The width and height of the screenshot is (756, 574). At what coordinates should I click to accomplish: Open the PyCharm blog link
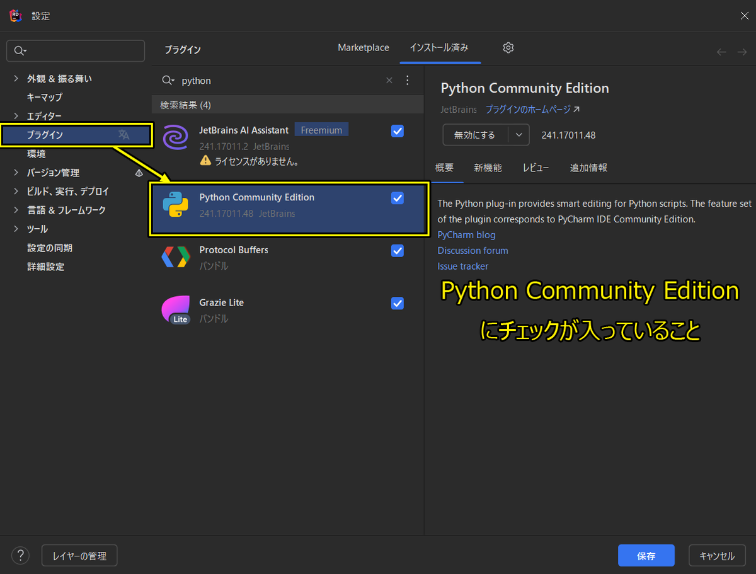467,235
